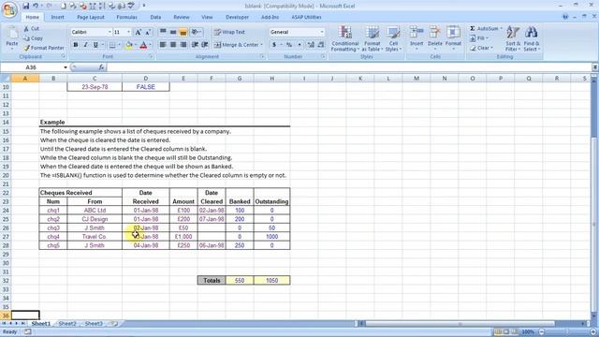Open the Clear menu
The image size is (599, 337).
click(x=481, y=48)
